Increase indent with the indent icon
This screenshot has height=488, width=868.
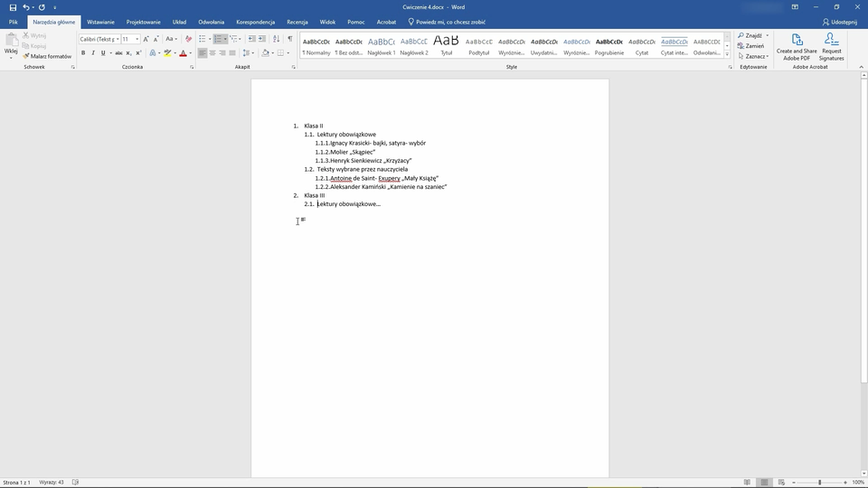pos(263,39)
